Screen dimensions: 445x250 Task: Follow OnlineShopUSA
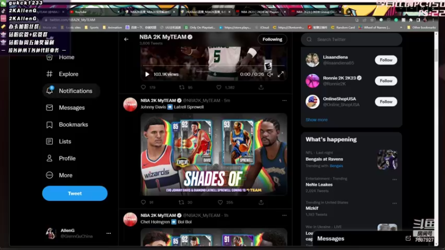click(x=386, y=102)
